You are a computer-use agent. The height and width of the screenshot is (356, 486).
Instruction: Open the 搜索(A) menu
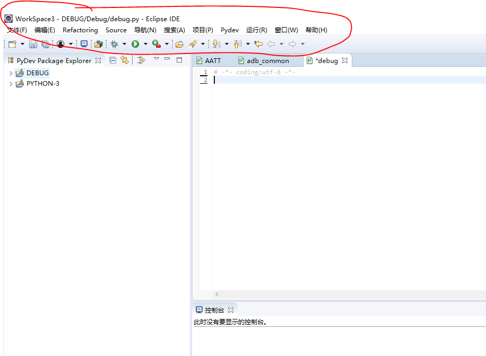[x=174, y=30]
